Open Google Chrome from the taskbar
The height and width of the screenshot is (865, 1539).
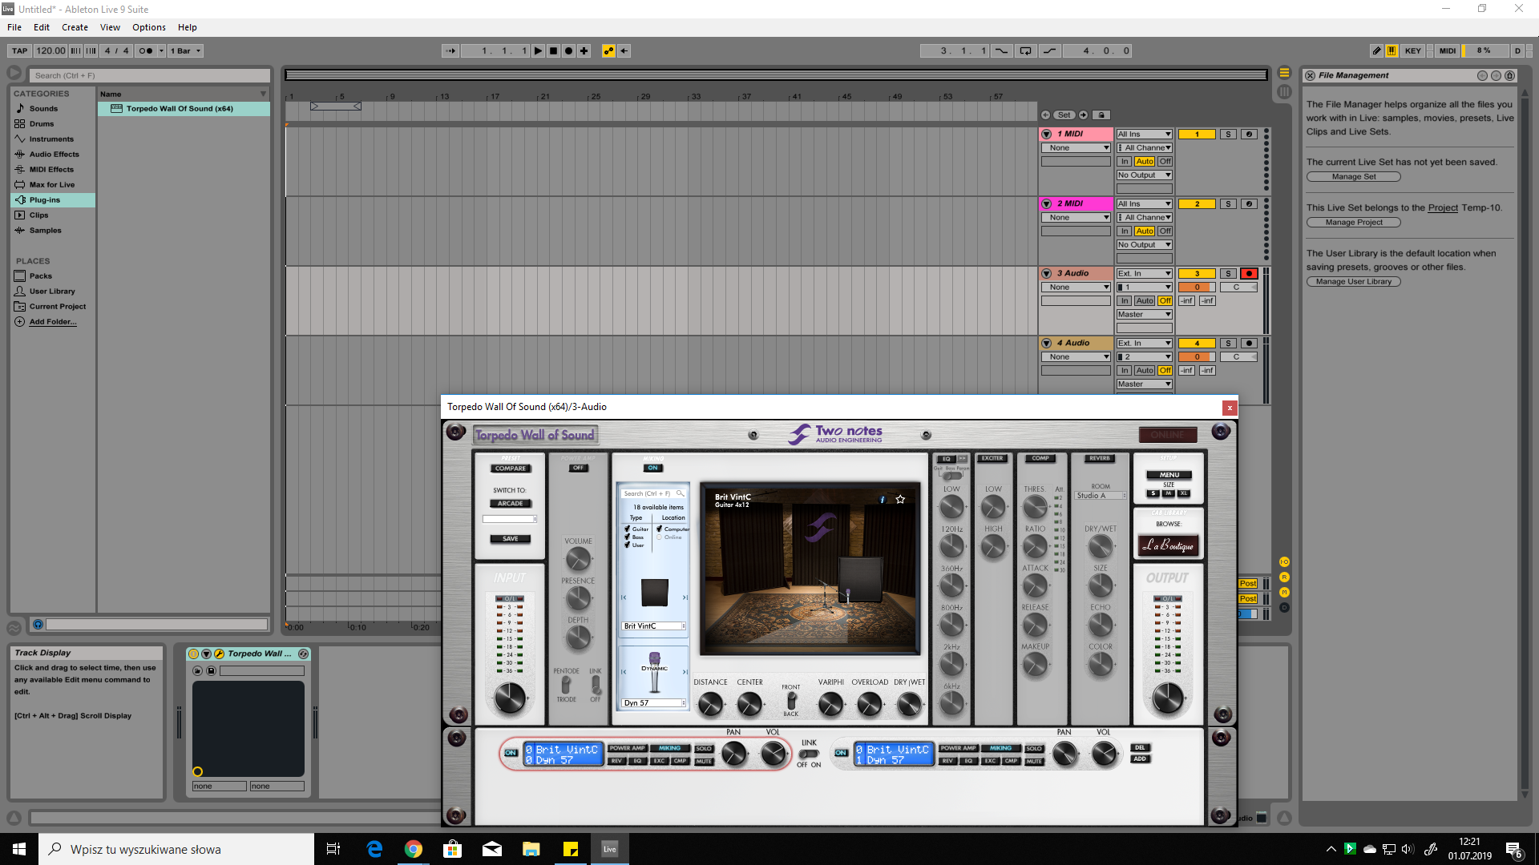pos(413,849)
